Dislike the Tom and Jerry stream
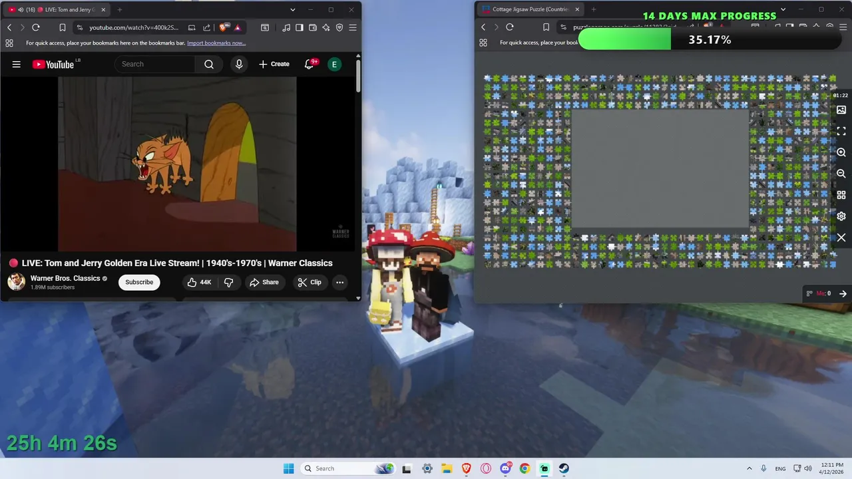Viewport: 852px width, 479px height. pyautogui.click(x=228, y=282)
